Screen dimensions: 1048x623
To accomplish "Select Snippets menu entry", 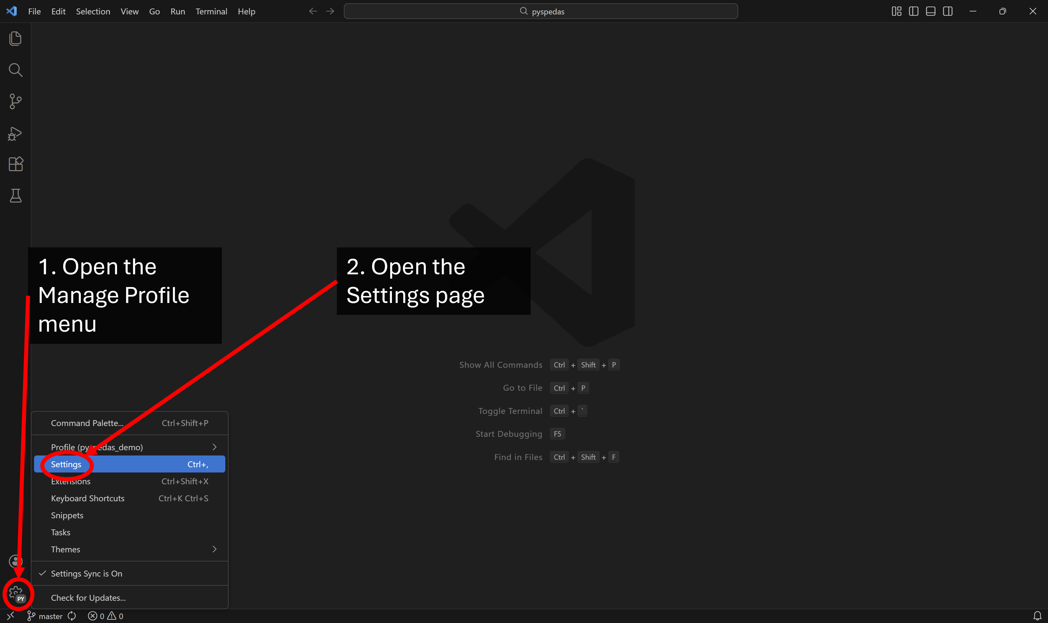I will (x=129, y=516).
